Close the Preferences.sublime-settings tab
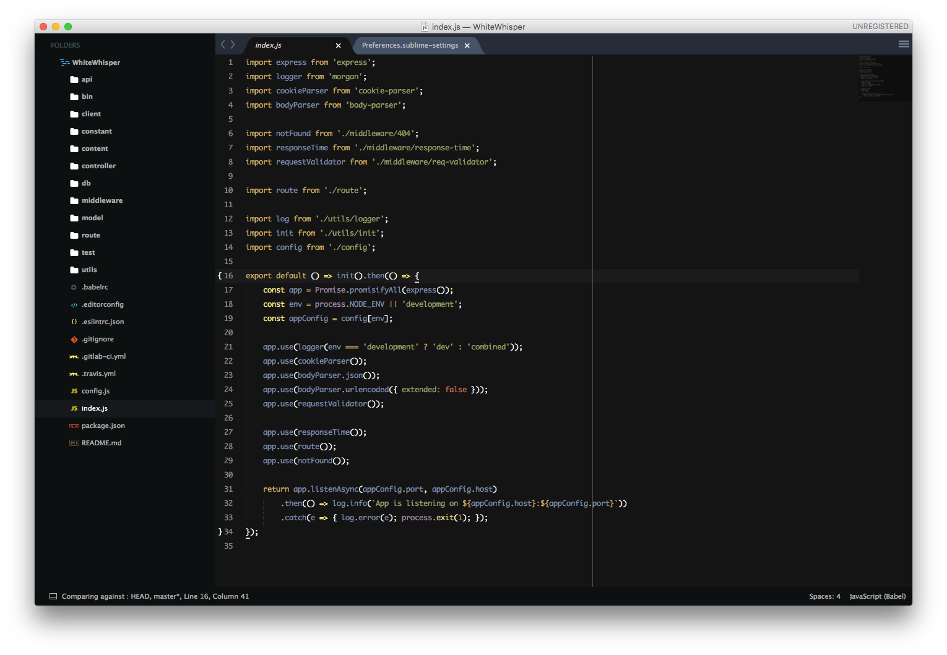This screenshot has width=947, height=655. [467, 45]
